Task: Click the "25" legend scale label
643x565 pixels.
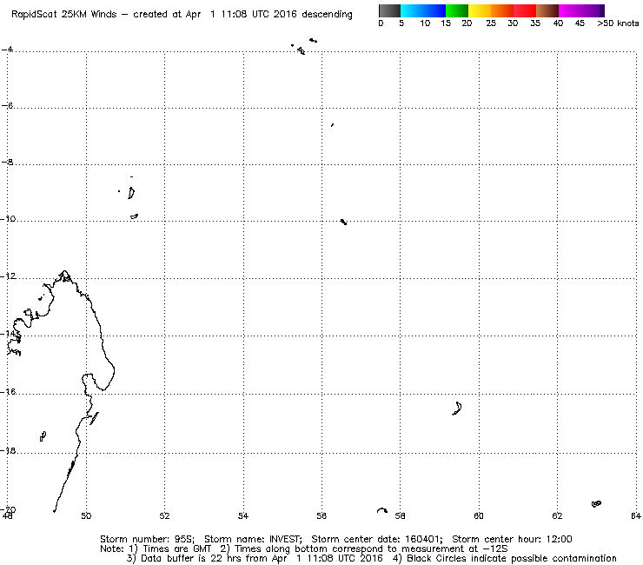Action: tap(491, 23)
